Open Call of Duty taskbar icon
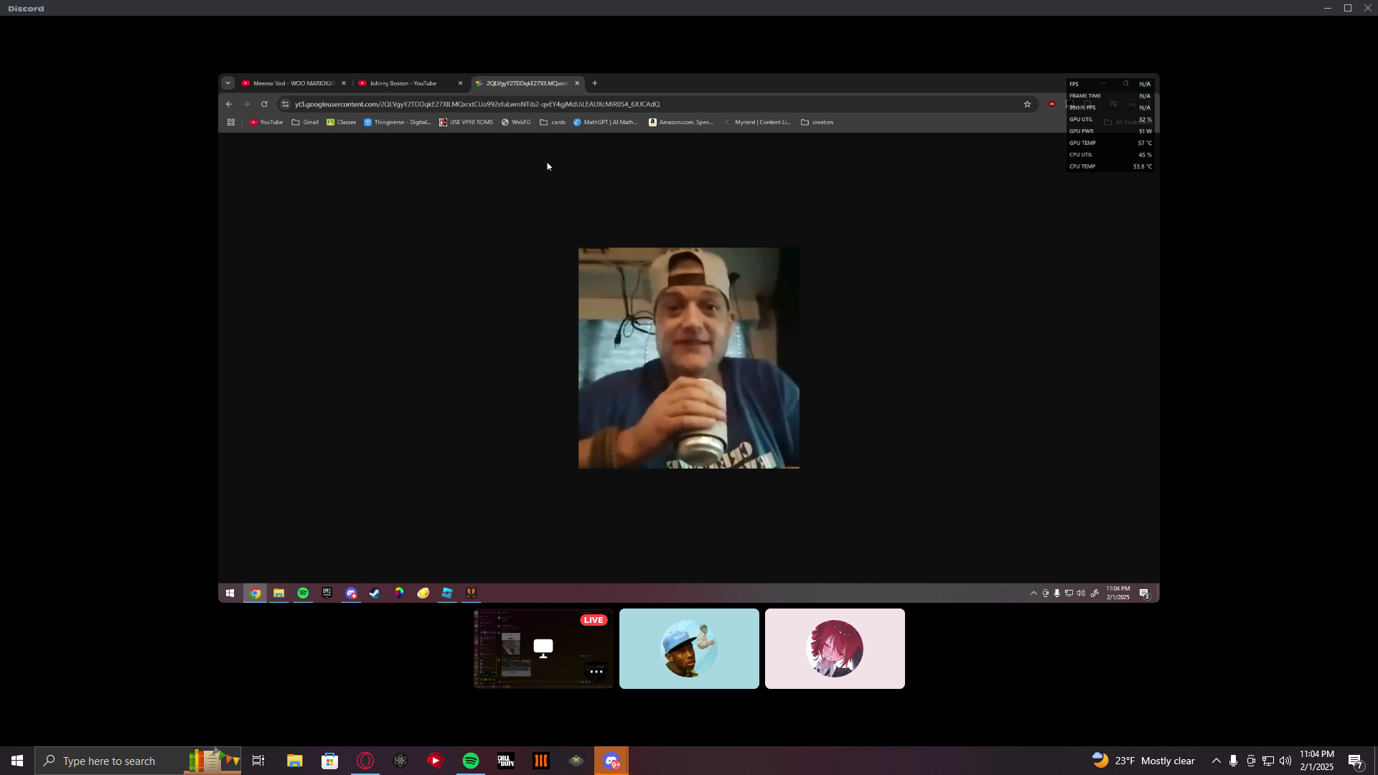Image resolution: width=1378 pixels, height=775 pixels. (x=506, y=761)
